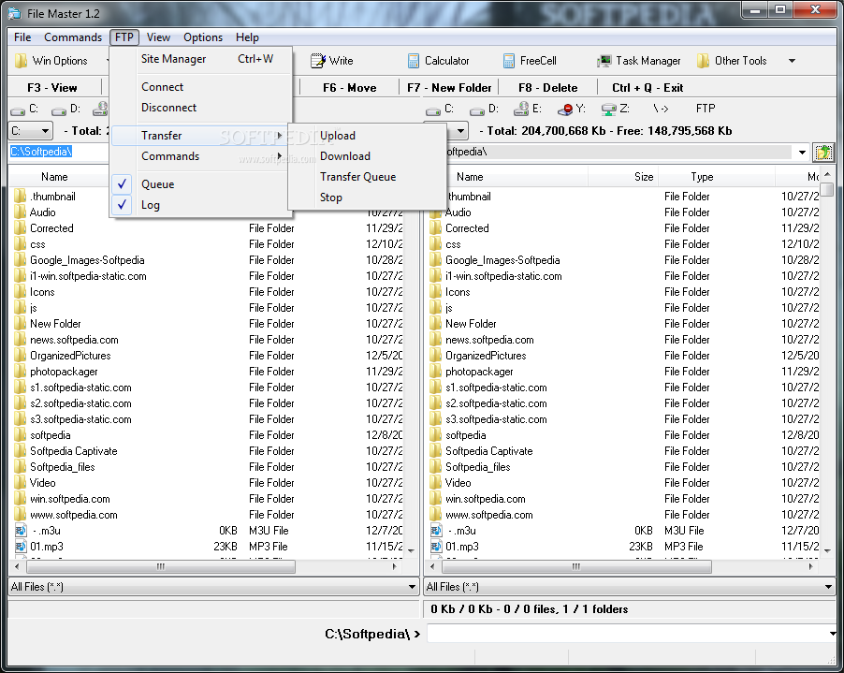Image resolution: width=844 pixels, height=673 pixels.
Task: Switch right panel to drive C:
Action: tap(440, 110)
